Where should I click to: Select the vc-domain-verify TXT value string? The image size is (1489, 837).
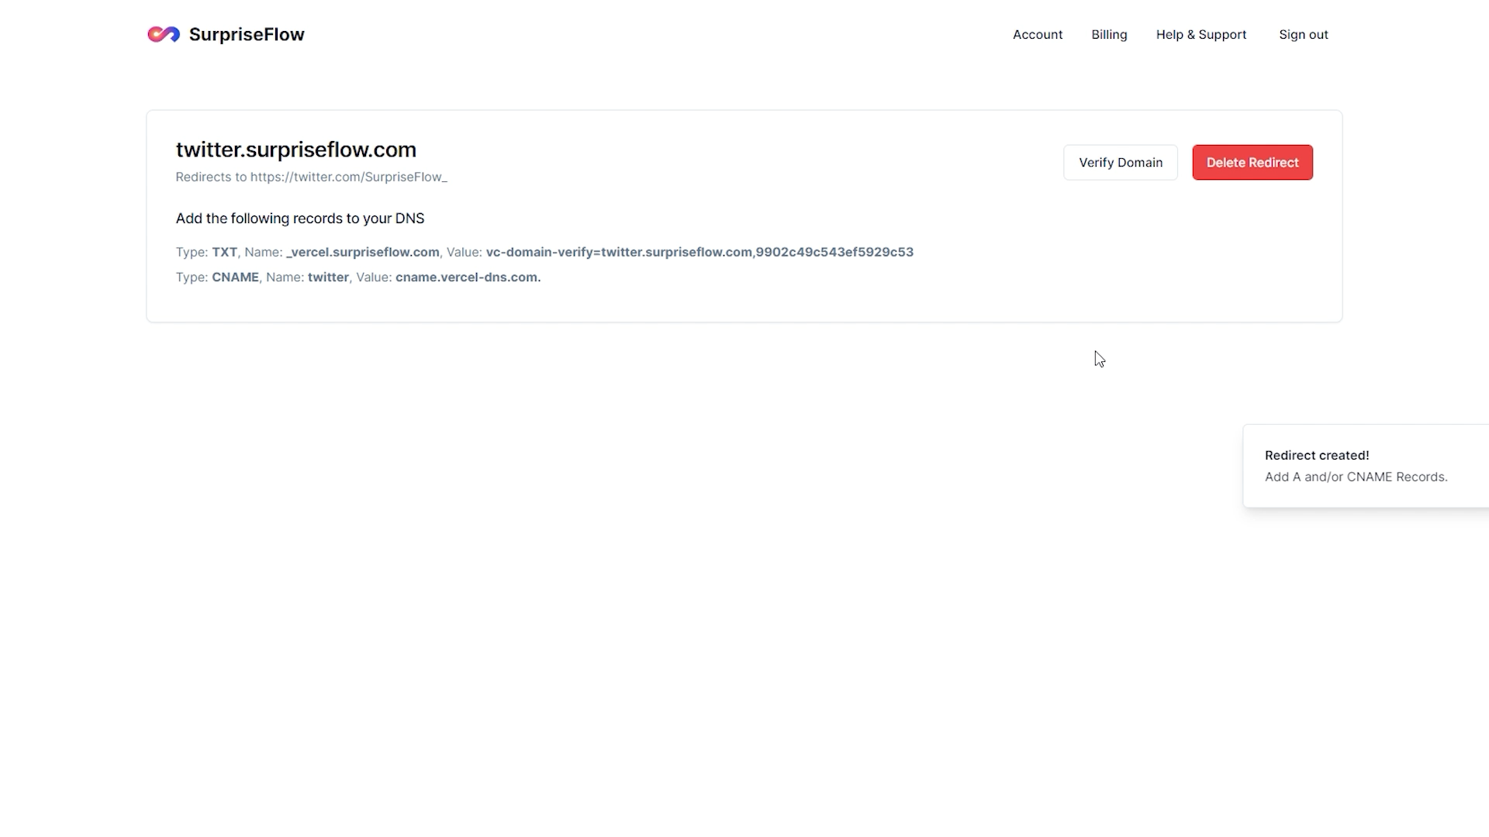pyautogui.click(x=700, y=252)
